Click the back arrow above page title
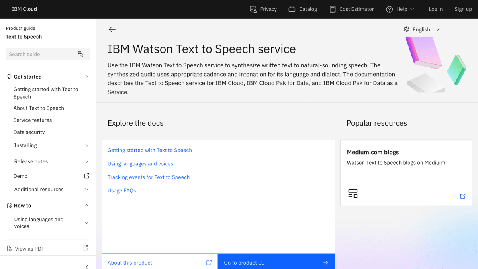Viewport: 478px width, 269px height. point(112,29)
